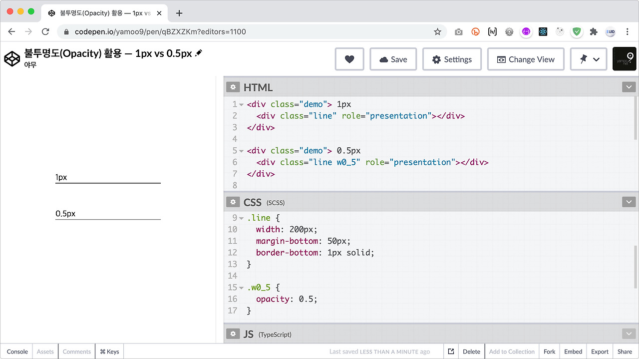
Task: Open the HTML editor settings gear
Action: tap(233, 87)
